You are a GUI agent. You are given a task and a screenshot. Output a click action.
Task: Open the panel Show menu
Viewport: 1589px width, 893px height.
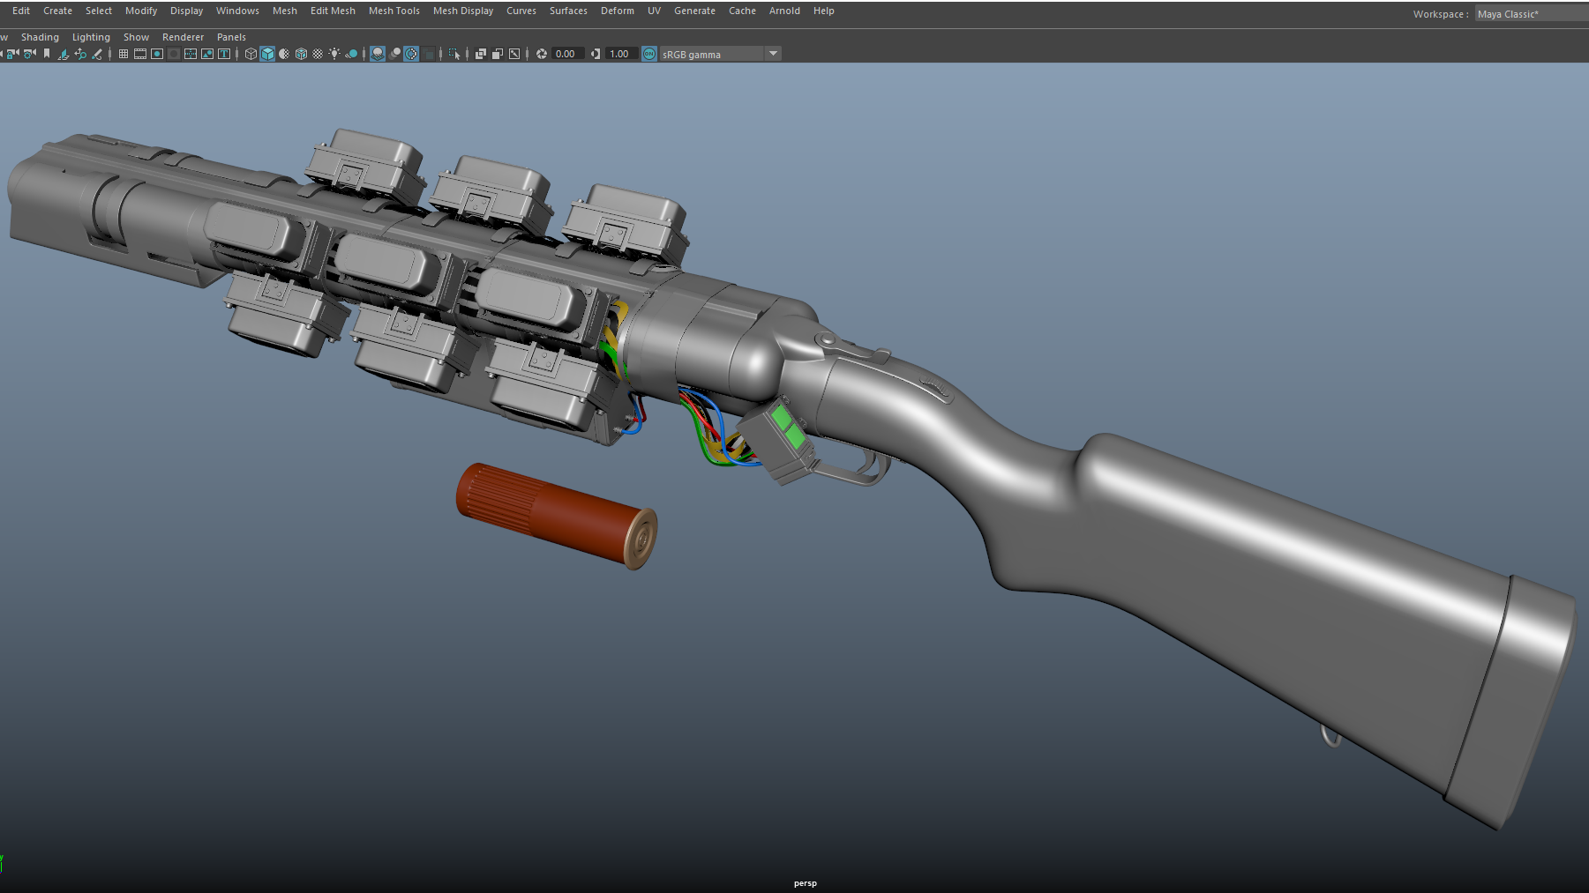136,37
